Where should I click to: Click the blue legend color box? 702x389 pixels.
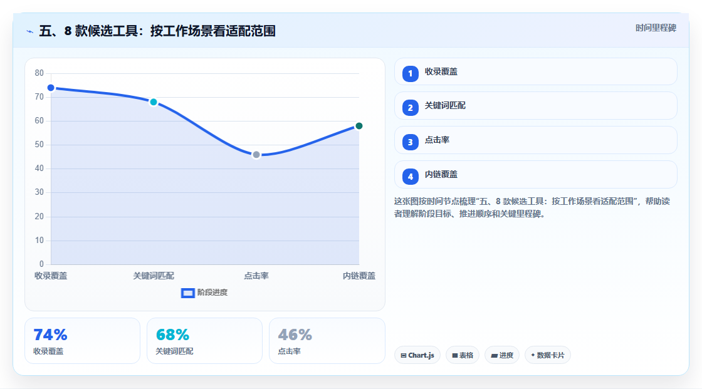click(x=187, y=293)
